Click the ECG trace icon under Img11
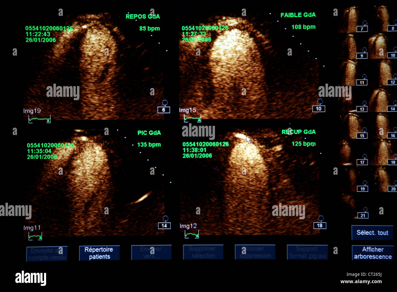 pyautogui.click(x=35, y=236)
